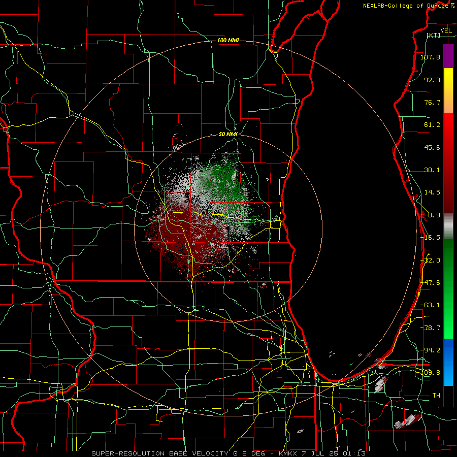The height and width of the screenshot is (457, 457).
Task: Pick the green segment of the color bar
Action: coord(448,288)
